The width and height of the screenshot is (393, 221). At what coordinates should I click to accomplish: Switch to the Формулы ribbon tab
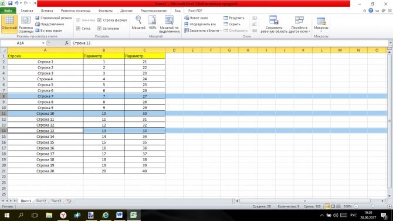click(x=105, y=11)
